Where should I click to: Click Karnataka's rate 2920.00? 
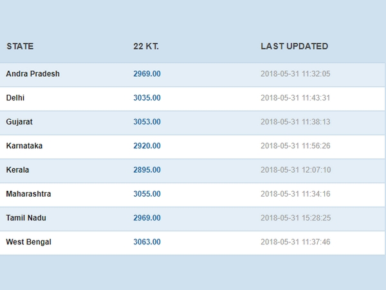click(147, 146)
